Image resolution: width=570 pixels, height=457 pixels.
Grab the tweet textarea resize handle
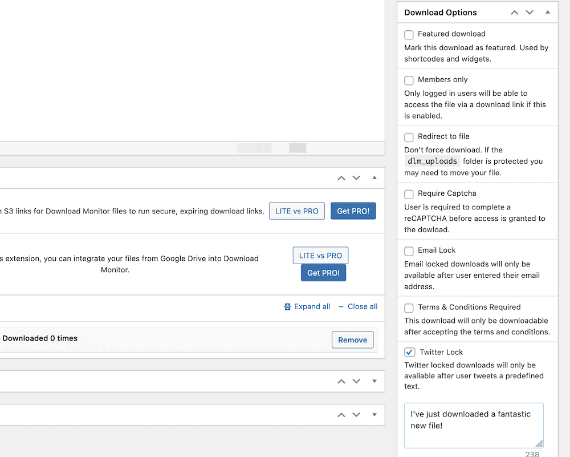(539, 443)
